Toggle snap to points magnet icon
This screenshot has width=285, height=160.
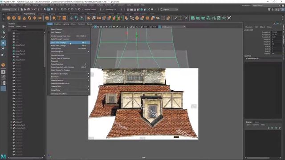(69, 9)
